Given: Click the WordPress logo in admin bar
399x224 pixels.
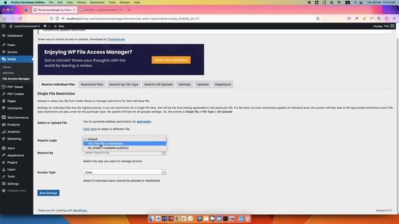Looking at the screenshot, I should coord(4,26).
